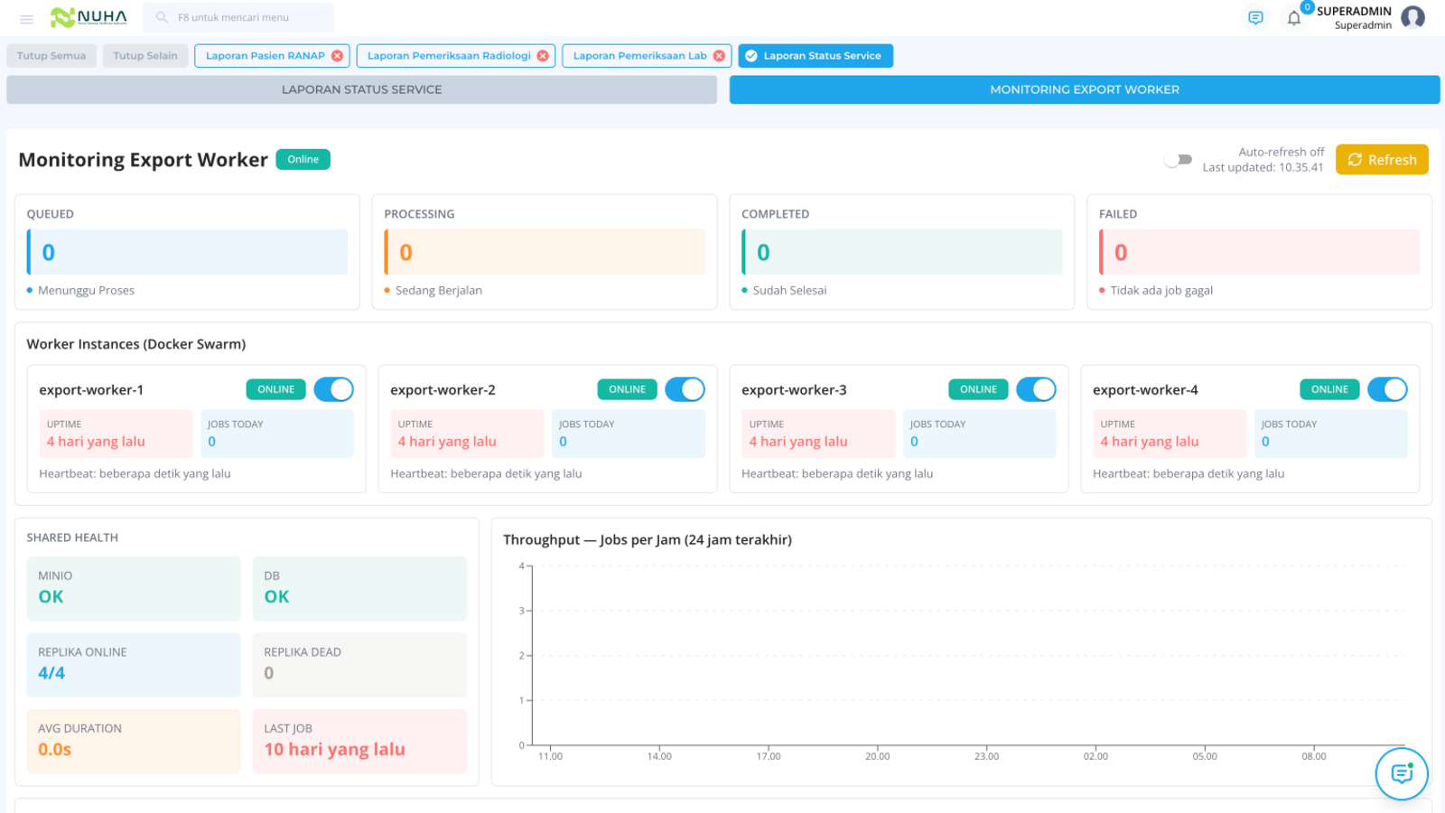Switch to Laporan Pemeriksaan Lab tab
This screenshot has width=1445, height=813.
(639, 56)
